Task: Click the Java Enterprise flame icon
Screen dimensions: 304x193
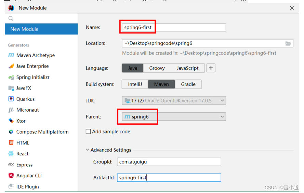Action: click(11, 66)
